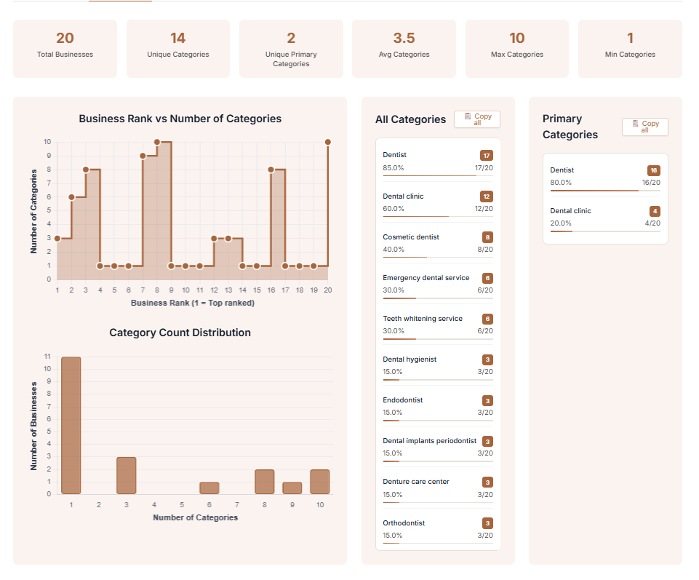Click the Denture care center count badge

[487, 482]
